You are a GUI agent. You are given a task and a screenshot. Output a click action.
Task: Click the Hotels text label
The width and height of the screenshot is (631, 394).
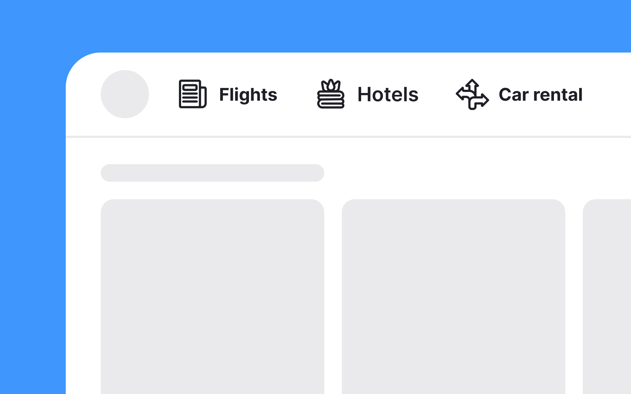tap(388, 94)
